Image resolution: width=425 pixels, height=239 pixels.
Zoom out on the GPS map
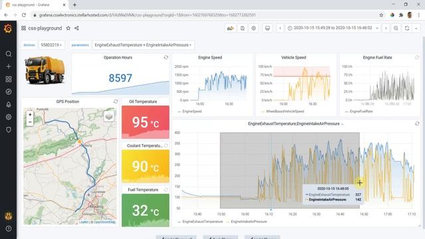(30, 122)
